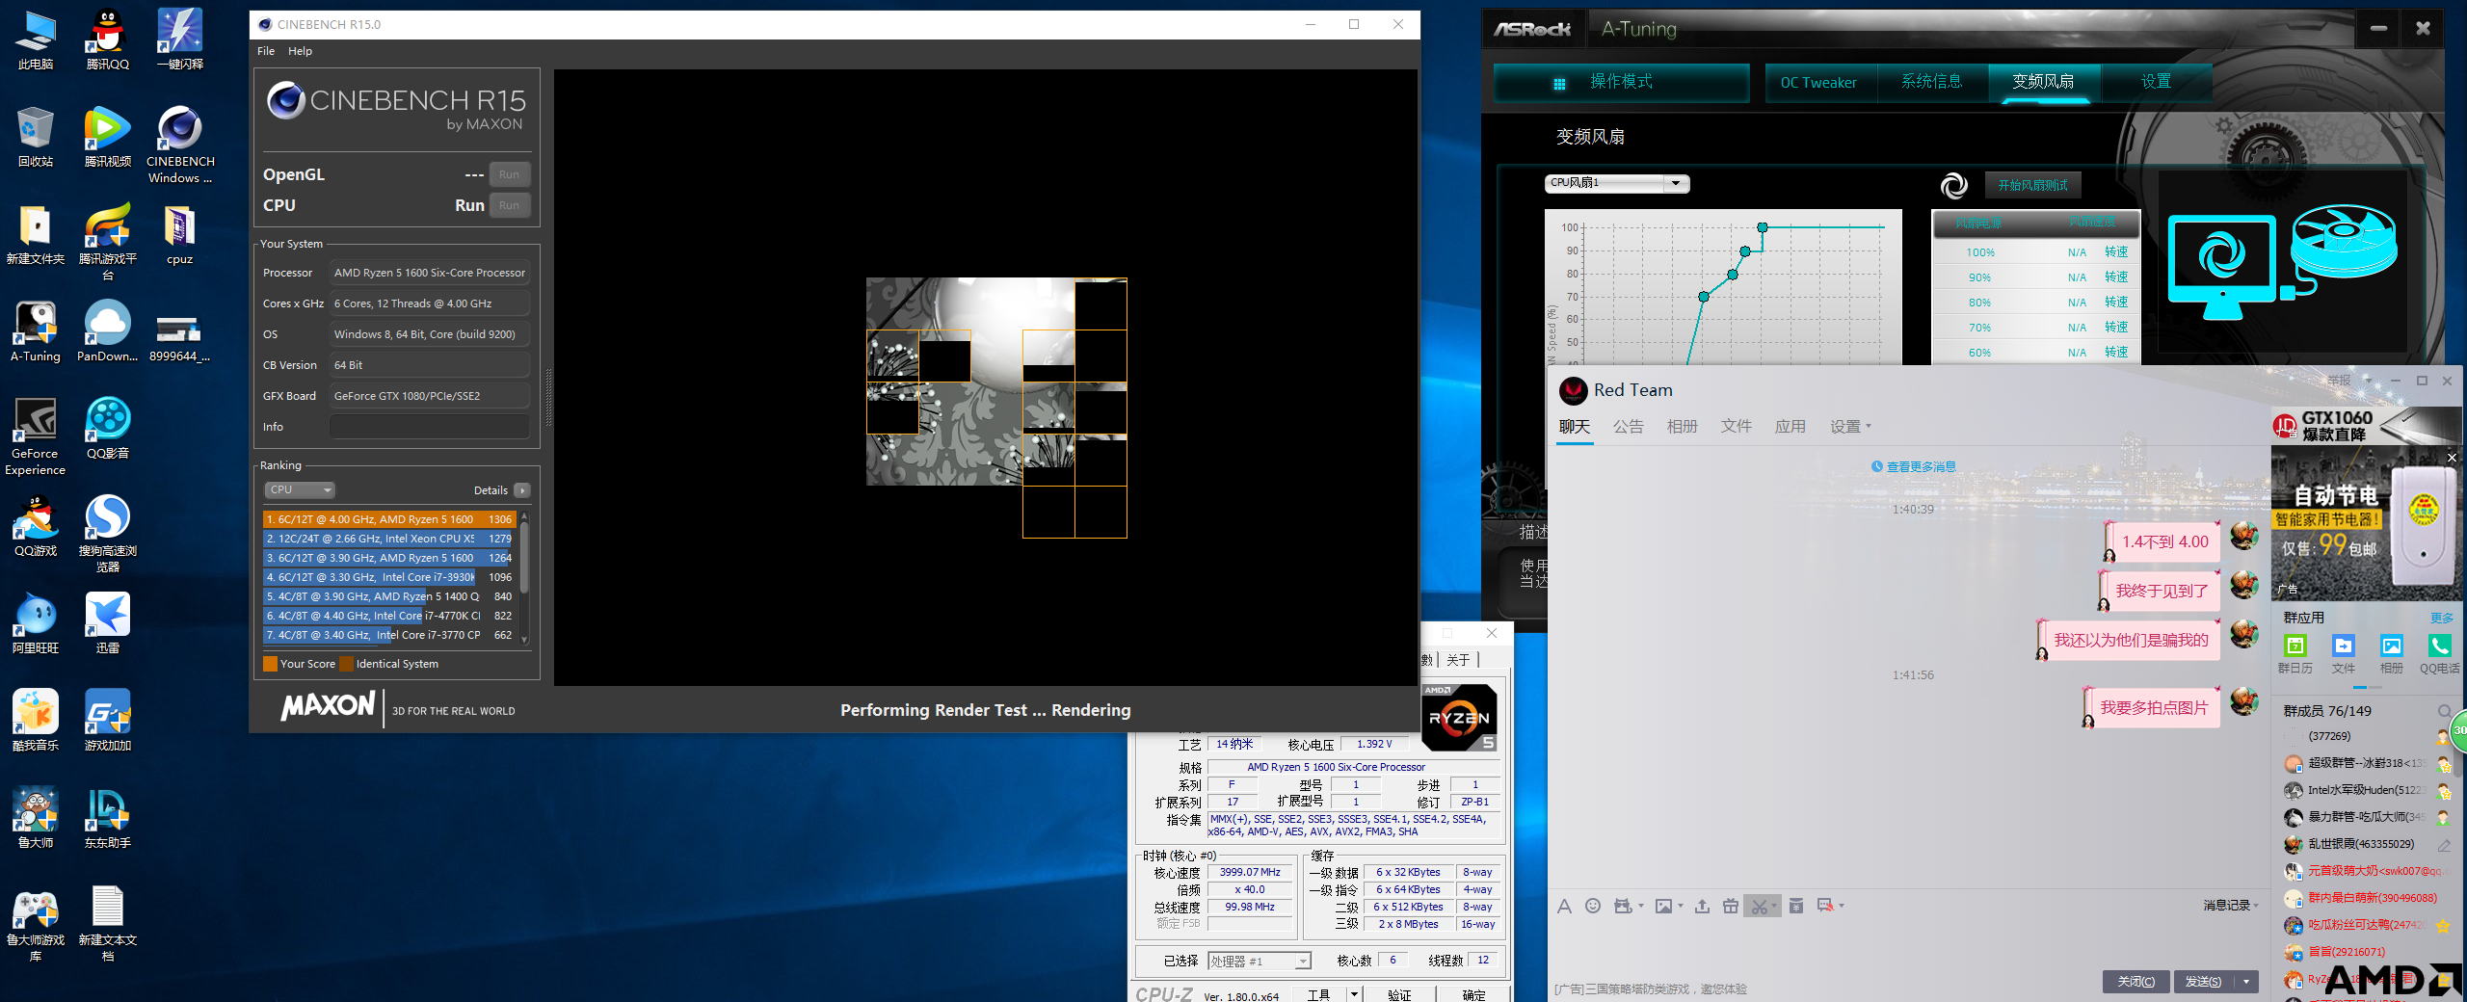Screen dimensions: 2467x1002
Task: Click the message shield icon in QQ chat toolbar
Action: click(1825, 906)
